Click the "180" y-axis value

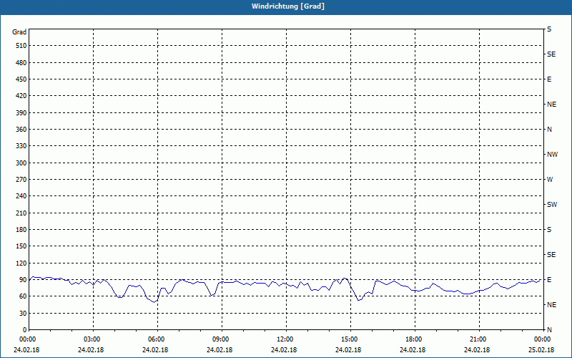pos(21,230)
